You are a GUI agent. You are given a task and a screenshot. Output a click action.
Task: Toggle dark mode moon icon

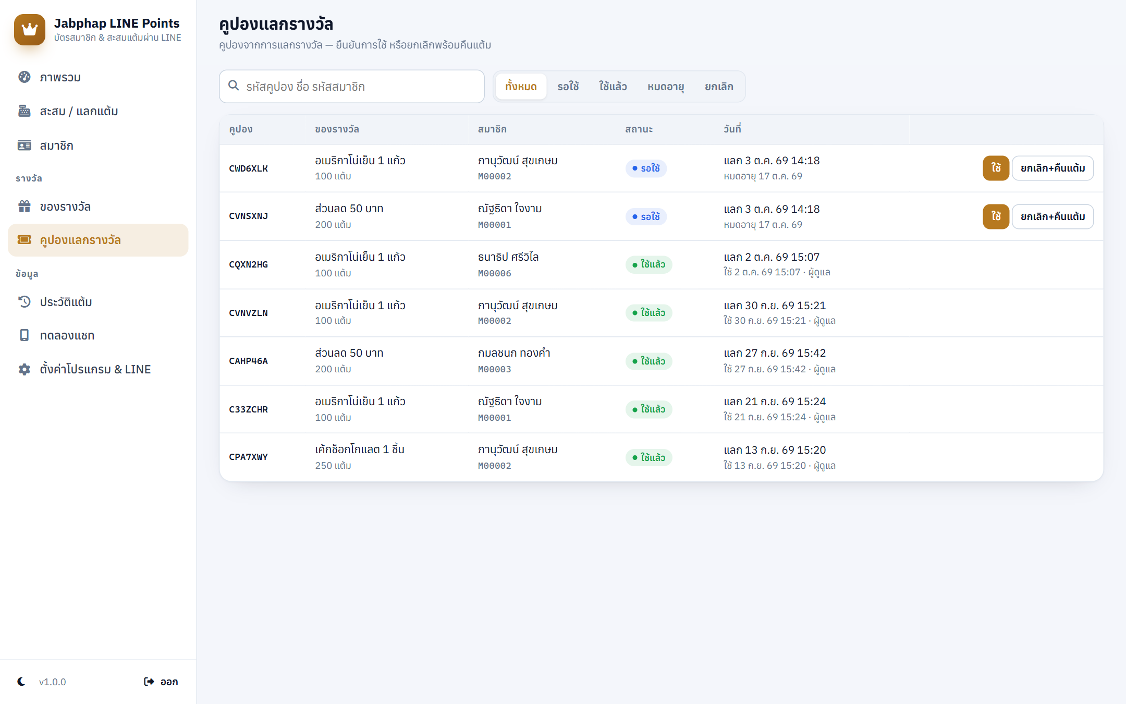[x=21, y=682]
